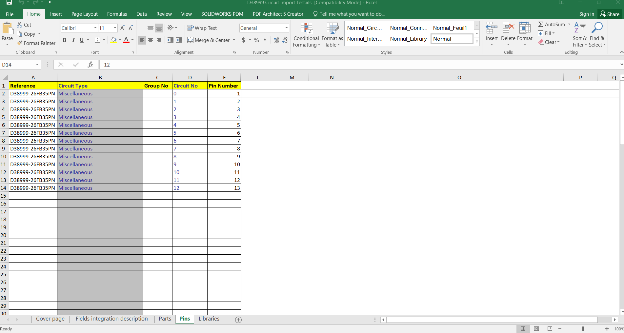Viewport: 624px width, 333px height.
Task: Click the Cut scissors icon
Action: coord(20,25)
